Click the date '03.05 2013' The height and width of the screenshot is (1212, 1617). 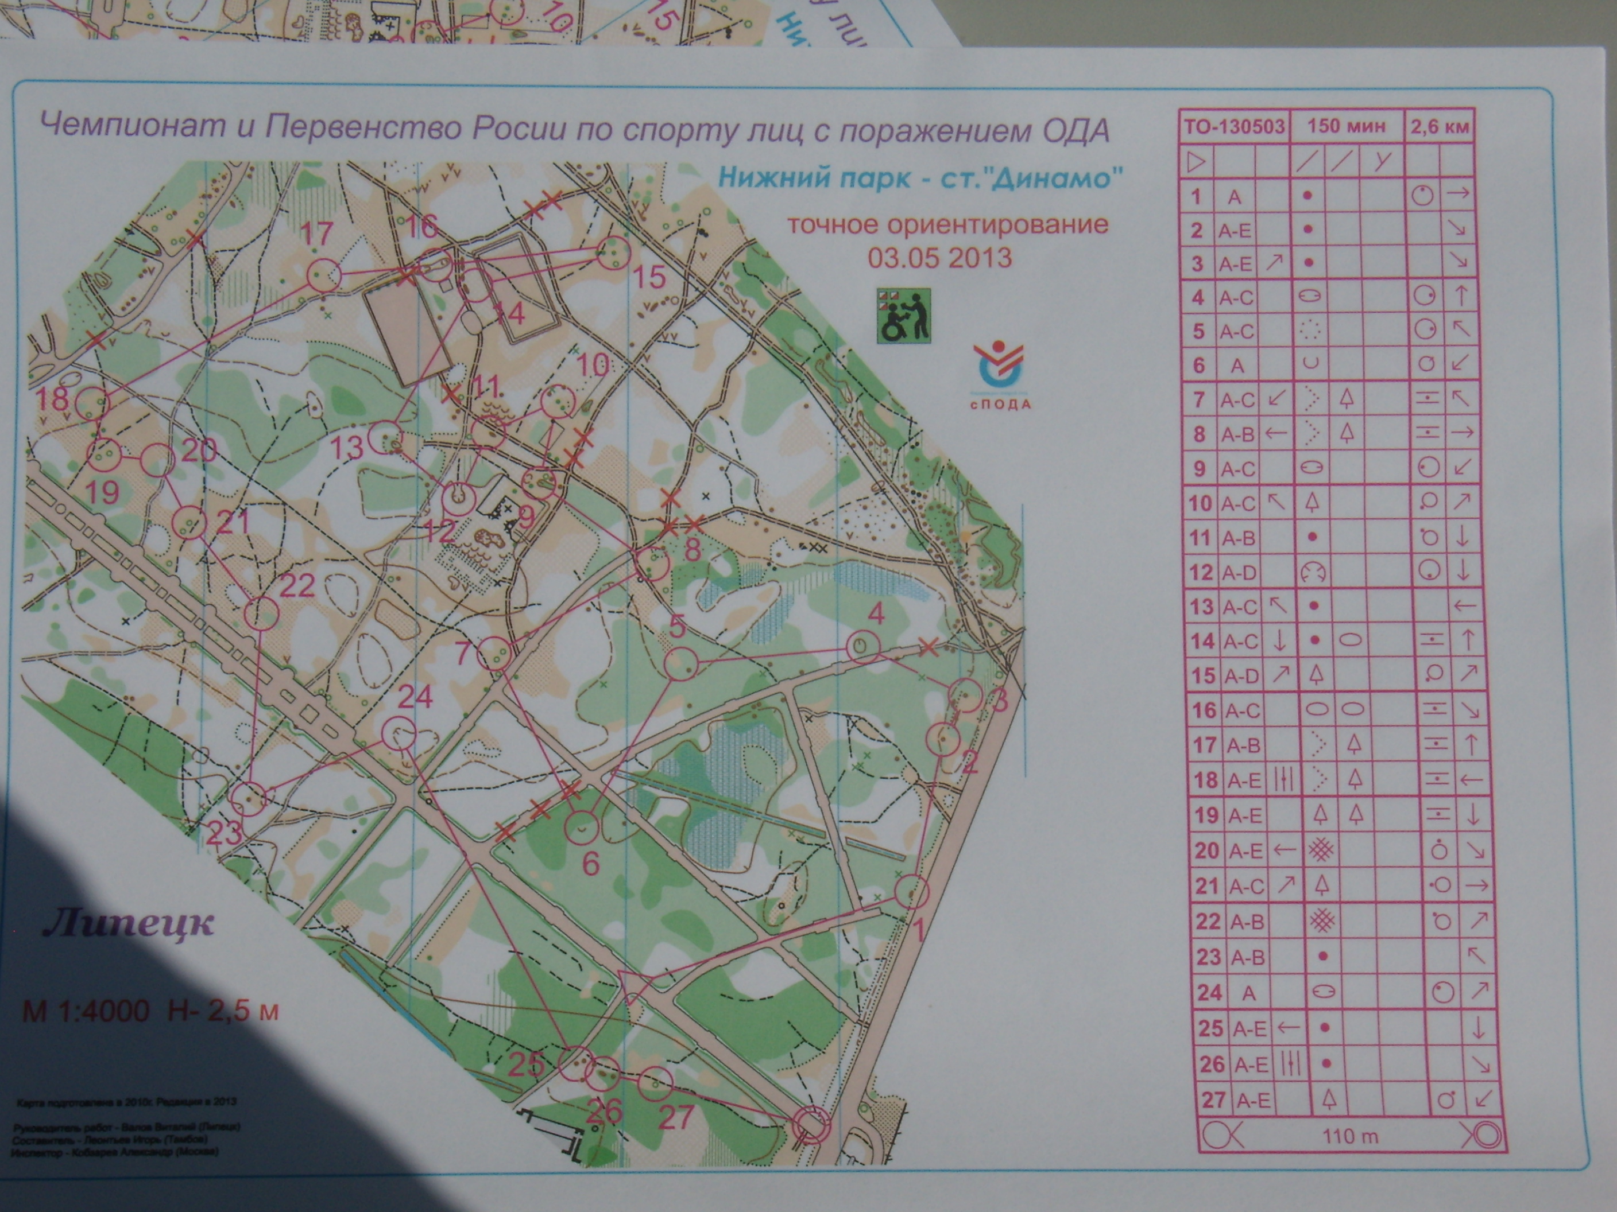[x=939, y=258]
